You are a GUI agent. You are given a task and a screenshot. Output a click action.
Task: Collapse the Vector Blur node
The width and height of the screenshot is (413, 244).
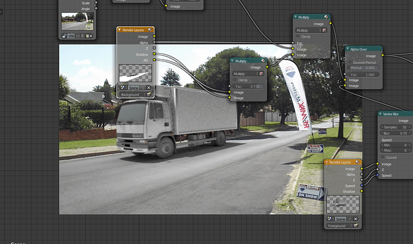tap(380, 114)
